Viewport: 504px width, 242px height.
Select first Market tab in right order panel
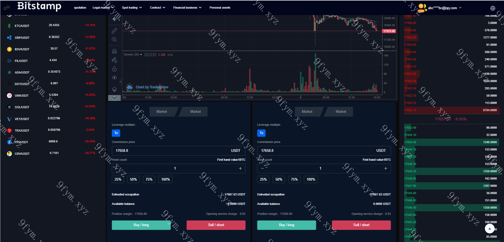point(307,111)
